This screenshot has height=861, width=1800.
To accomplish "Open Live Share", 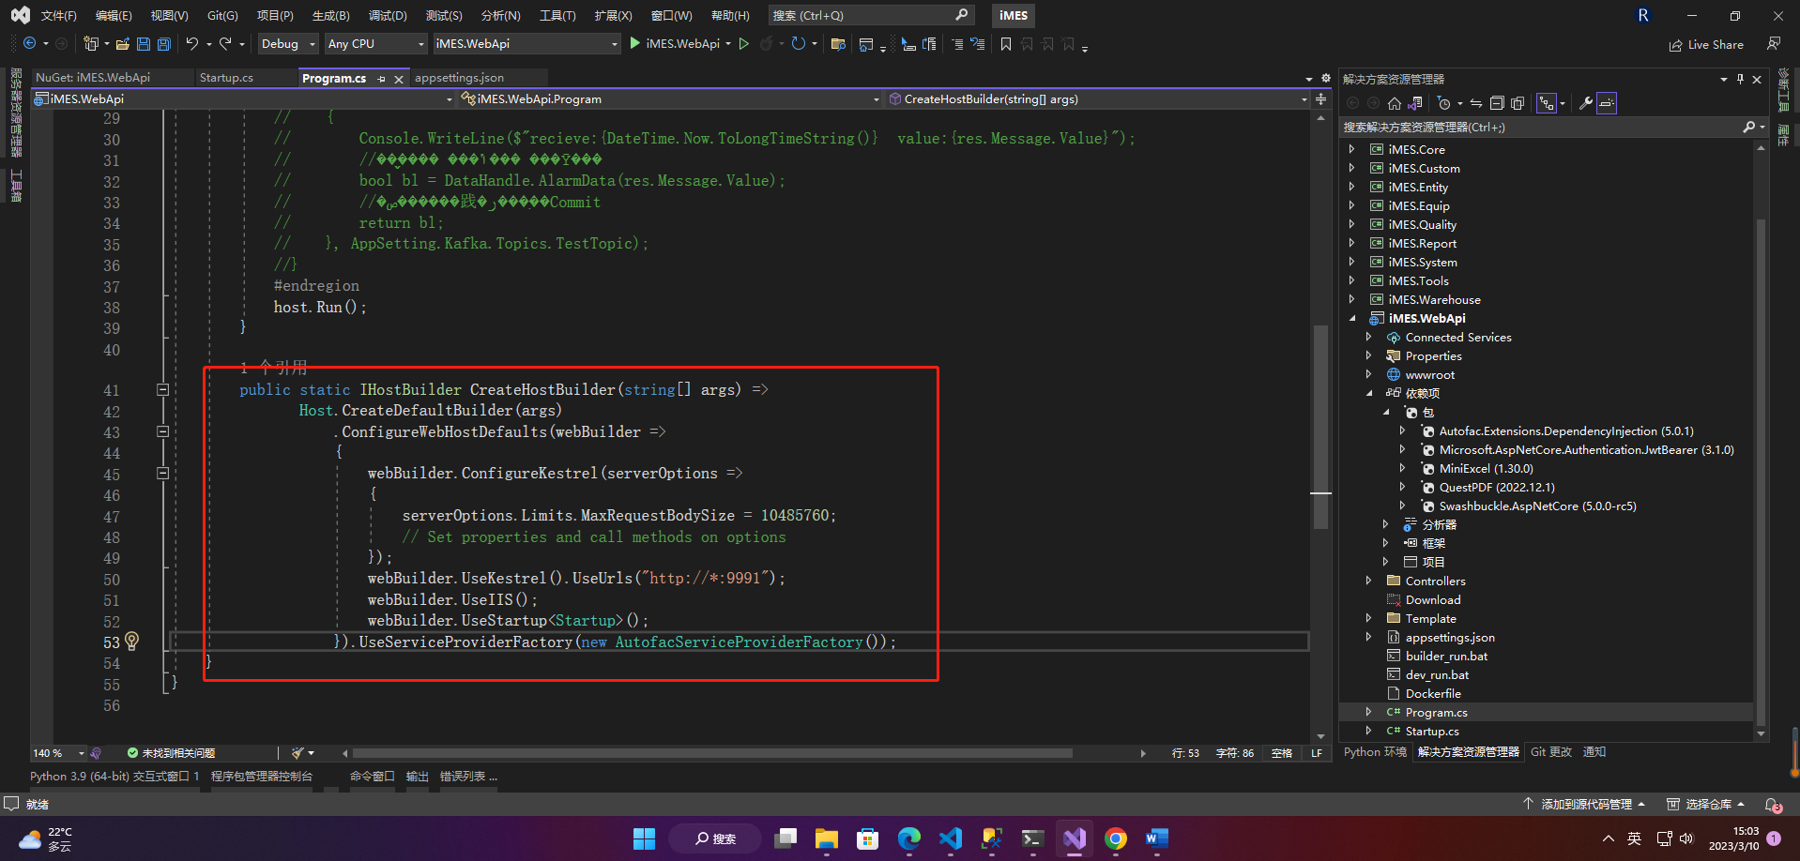I will [x=1706, y=44].
